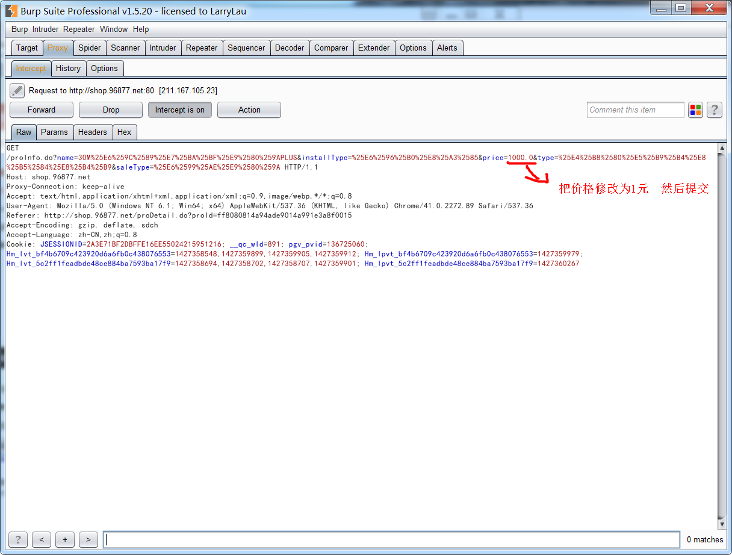This screenshot has height=555, width=732.
Task: Open the Decoder tab
Action: [290, 48]
